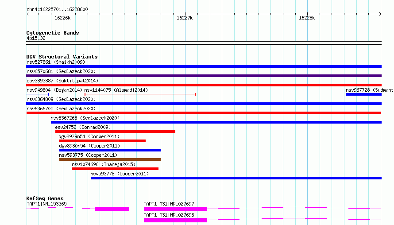Screen dimensions: 394x225
Task: Click the left arrowhead of the ruler
Action: (27, 14)
